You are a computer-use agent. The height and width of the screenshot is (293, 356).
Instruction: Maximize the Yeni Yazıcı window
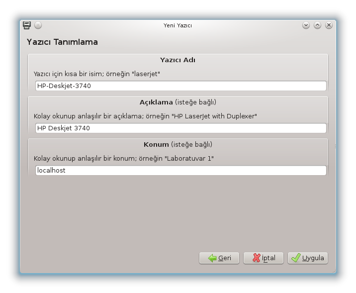coord(317,25)
